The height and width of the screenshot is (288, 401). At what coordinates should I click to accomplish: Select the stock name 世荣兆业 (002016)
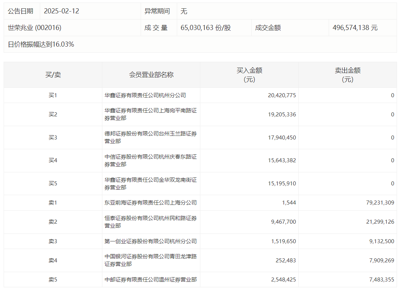[35, 28]
